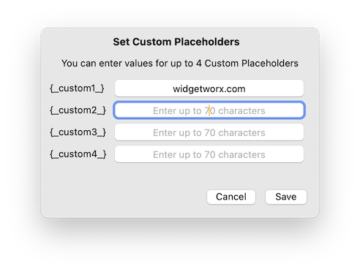The image size is (360, 272).
Task: Place the cursor after '.com' in custom1
Action: [x=246, y=88]
